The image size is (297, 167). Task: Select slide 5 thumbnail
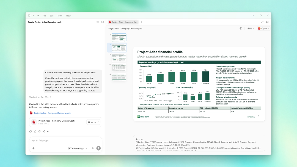119,77
